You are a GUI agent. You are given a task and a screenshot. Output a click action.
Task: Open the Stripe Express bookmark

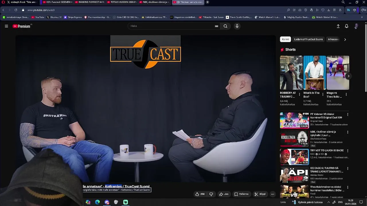[73, 17]
